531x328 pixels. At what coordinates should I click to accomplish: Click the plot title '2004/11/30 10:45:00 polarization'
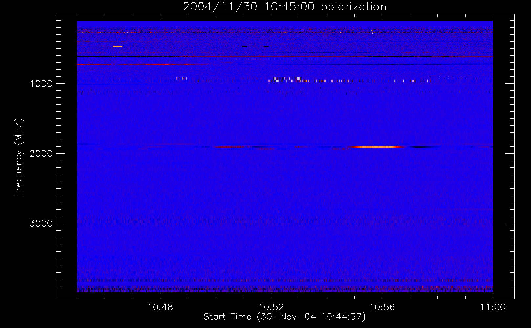pos(285,7)
